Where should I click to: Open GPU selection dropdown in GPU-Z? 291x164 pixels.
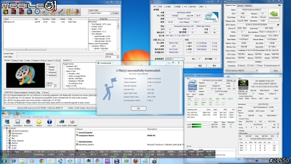[x=241, y=71]
